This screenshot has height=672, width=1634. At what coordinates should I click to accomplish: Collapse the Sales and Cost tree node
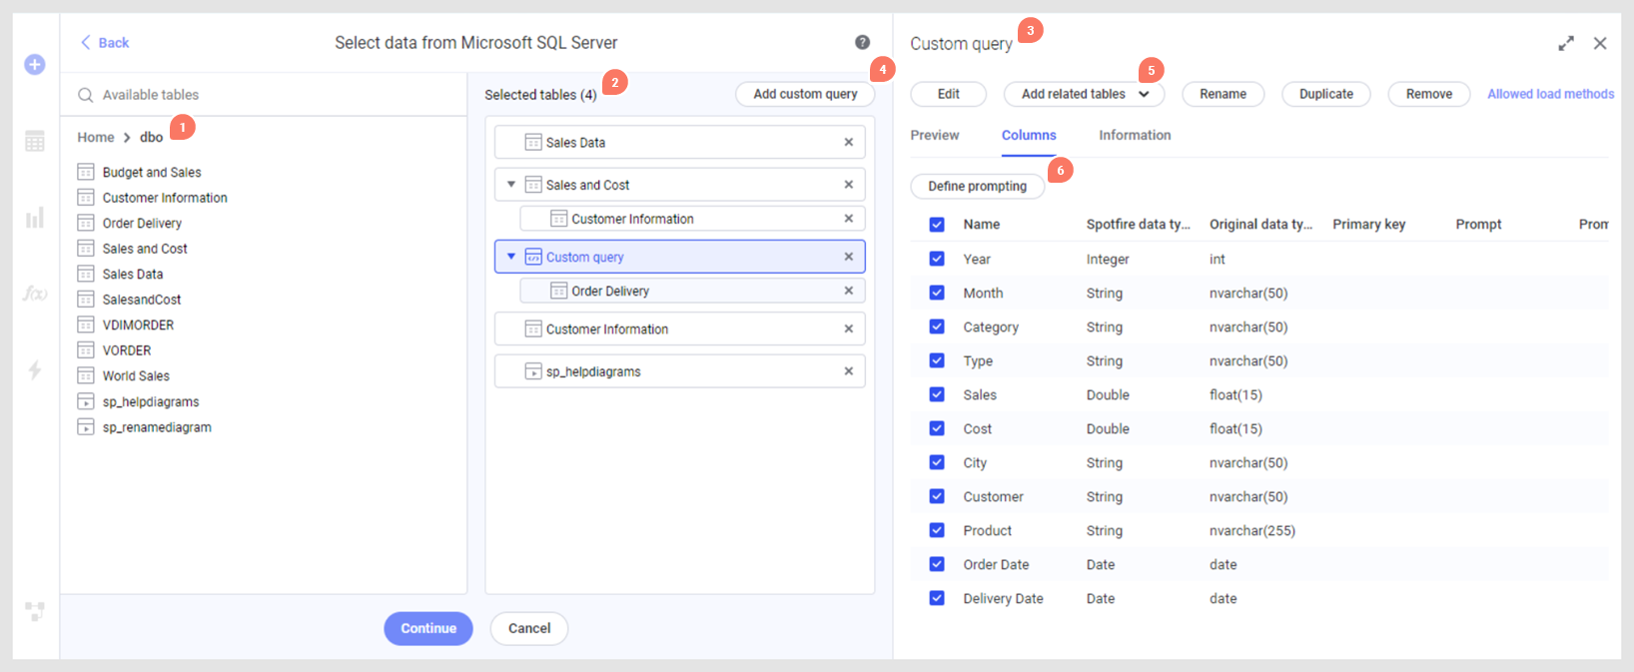511,185
